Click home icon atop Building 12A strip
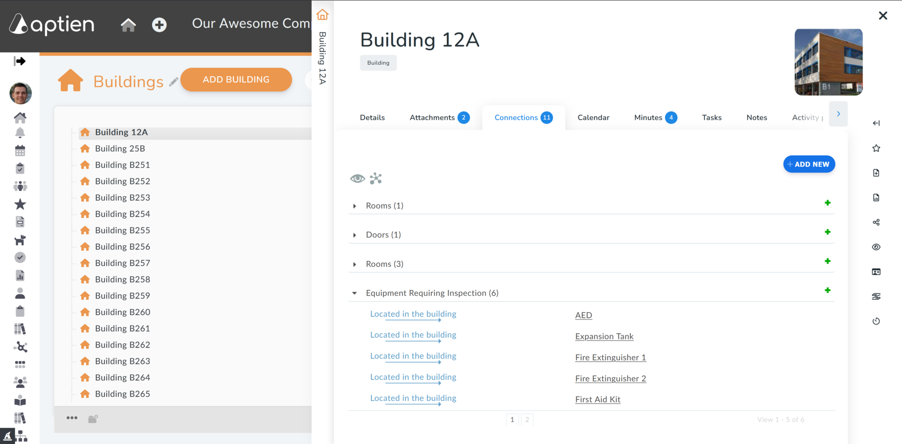 point(322,15)
